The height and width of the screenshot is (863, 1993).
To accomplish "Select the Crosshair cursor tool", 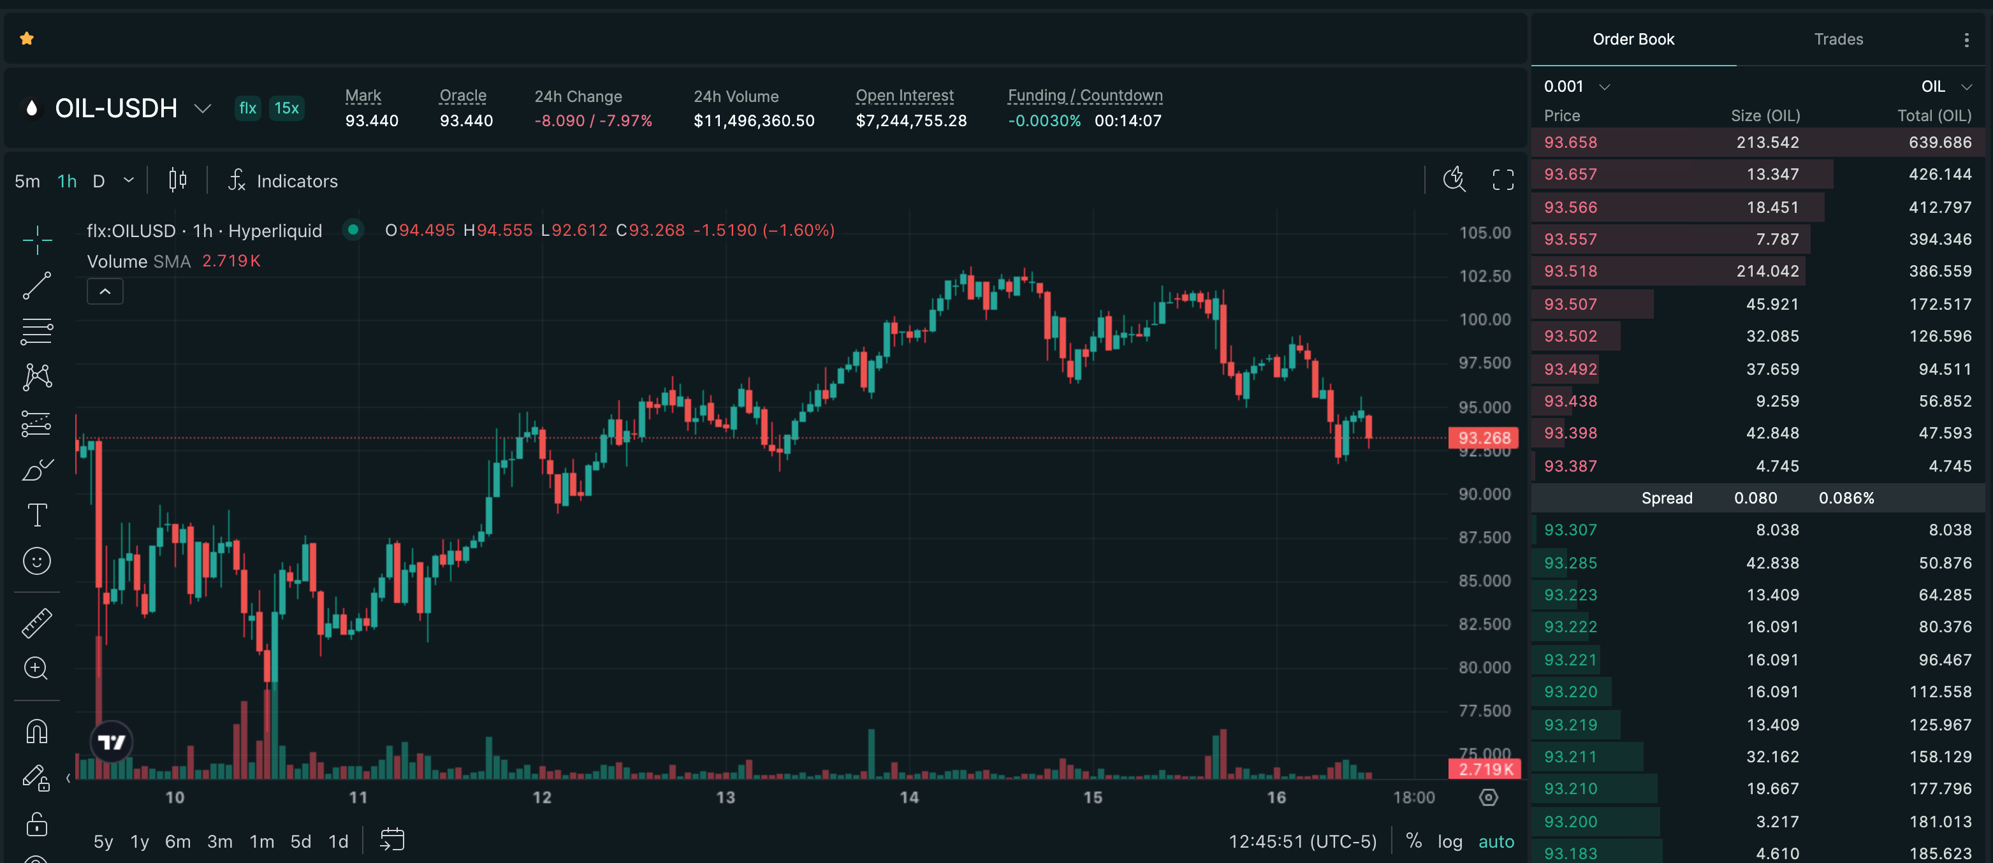I will 37,240.
